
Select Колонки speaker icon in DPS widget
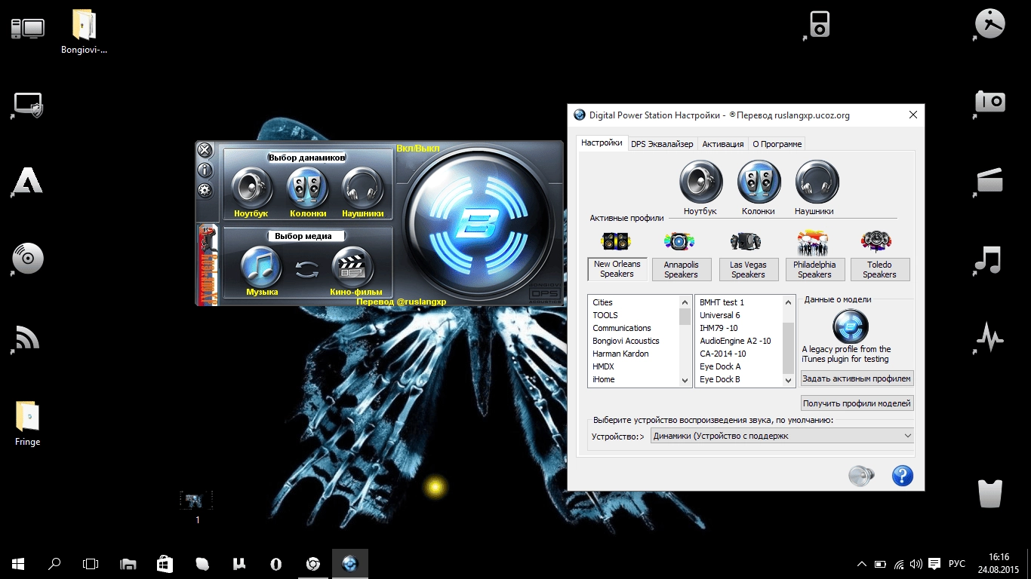(x=308, y=188)
